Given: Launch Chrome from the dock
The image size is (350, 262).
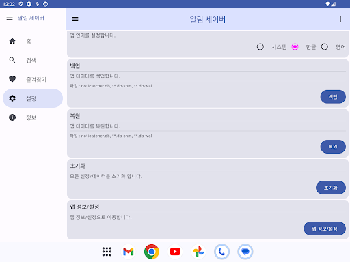Looking at the screenshot, I should point(152,252).
